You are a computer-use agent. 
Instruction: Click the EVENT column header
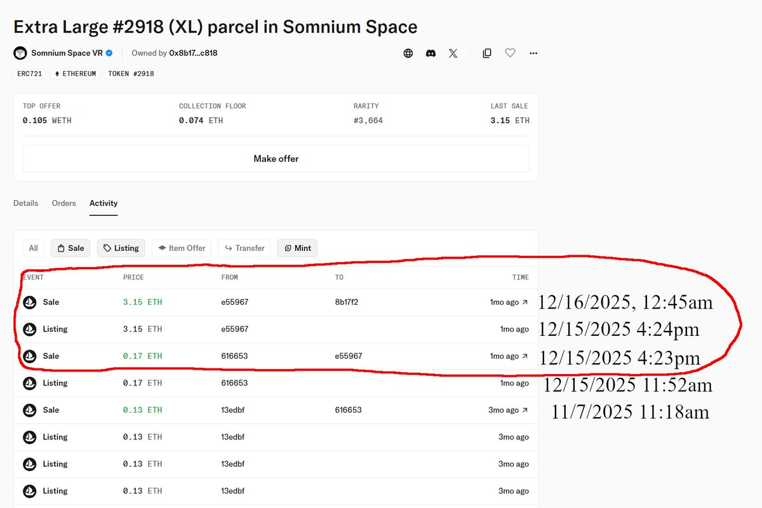(34, 277)
